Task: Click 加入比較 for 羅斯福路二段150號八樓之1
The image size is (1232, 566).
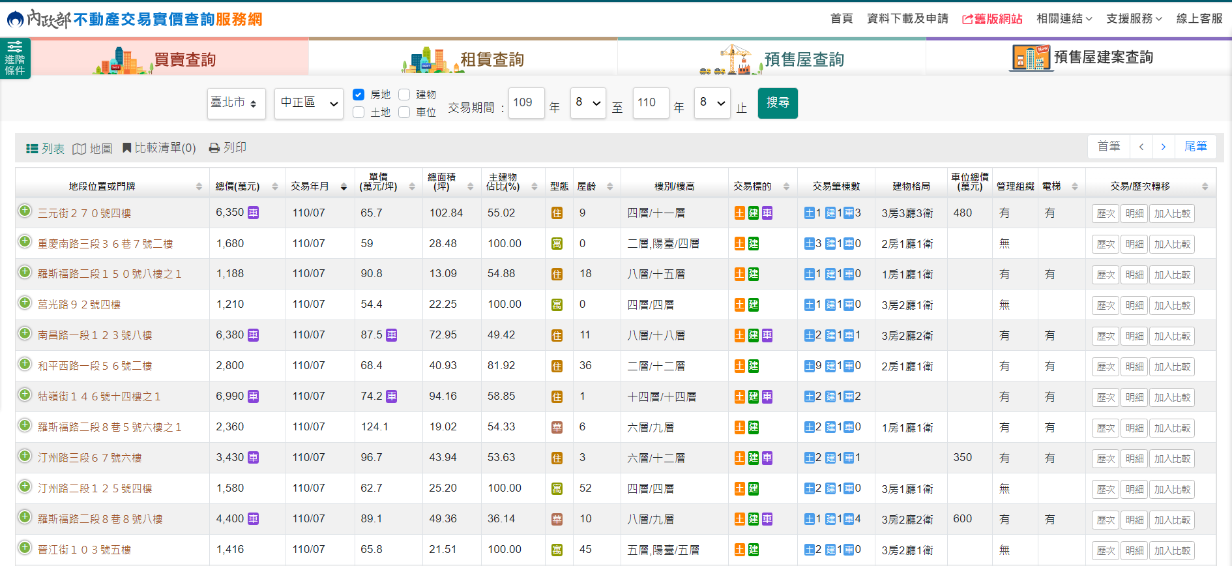Action: pos(1172,275)
